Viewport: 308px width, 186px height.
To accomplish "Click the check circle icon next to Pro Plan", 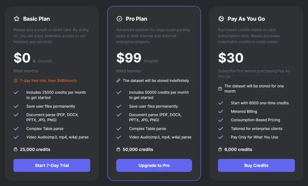I will pos(119,18).
